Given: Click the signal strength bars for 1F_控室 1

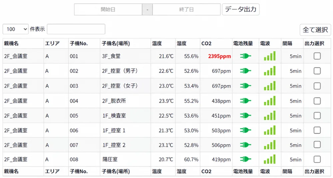Looking at the screenshot, I should [x=270, y=130].
